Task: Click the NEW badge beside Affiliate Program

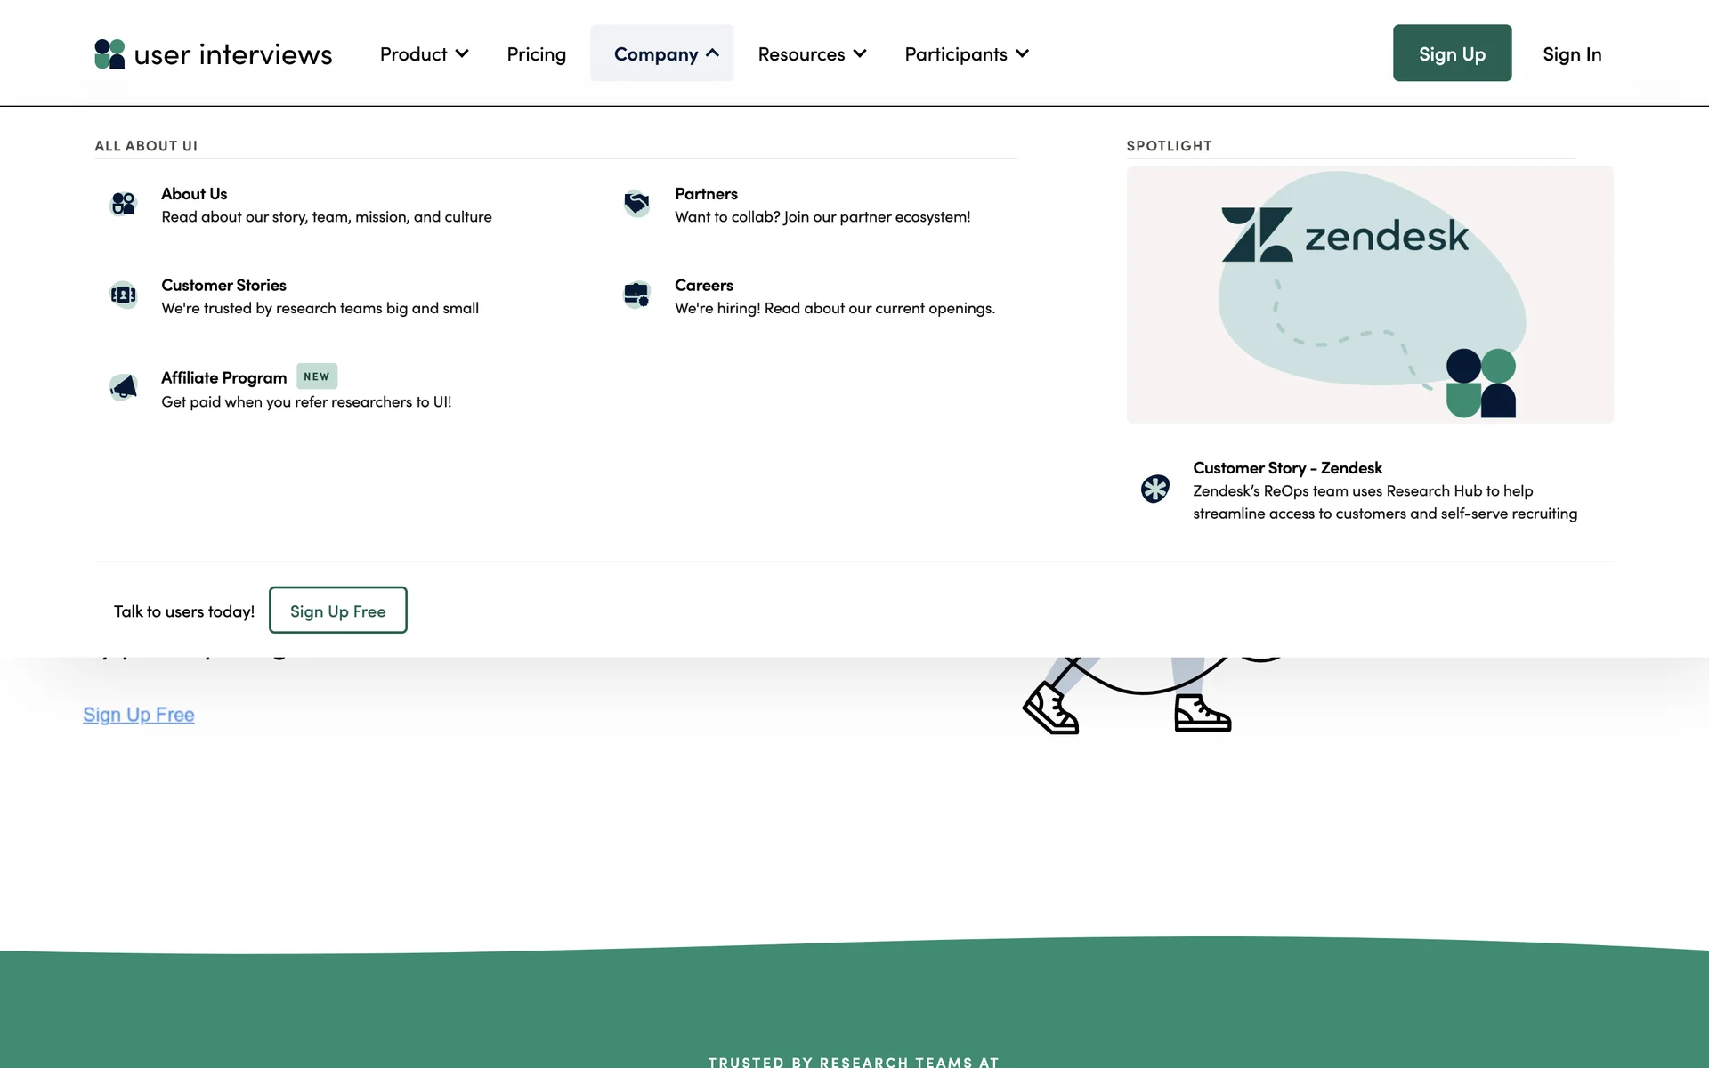Action: coord(316,376)
